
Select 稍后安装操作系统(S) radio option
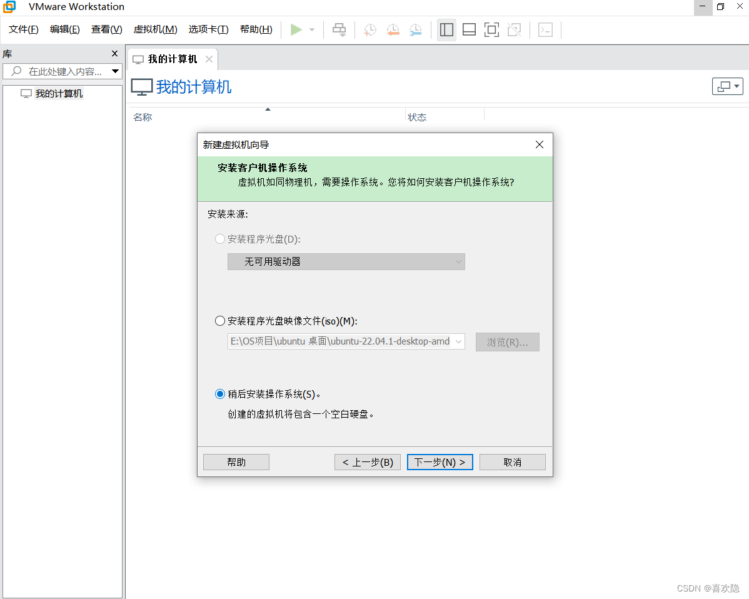click(219, 394)
